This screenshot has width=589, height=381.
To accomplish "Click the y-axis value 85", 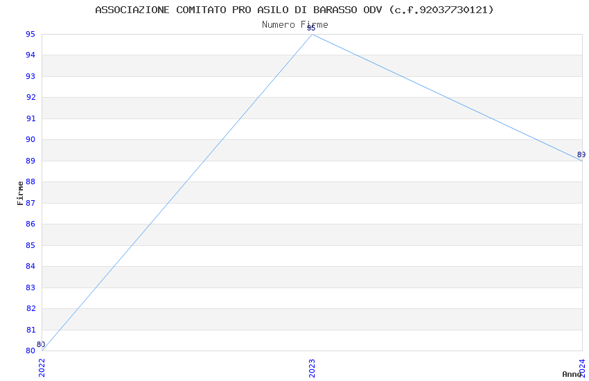I will [30, 245].
